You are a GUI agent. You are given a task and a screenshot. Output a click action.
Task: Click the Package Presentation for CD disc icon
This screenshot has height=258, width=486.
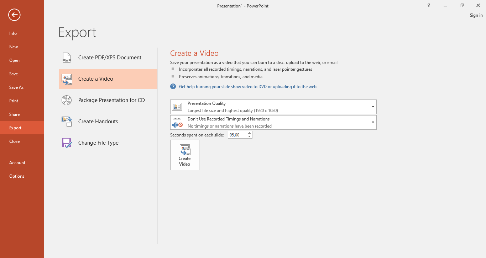tap(67, 100)
